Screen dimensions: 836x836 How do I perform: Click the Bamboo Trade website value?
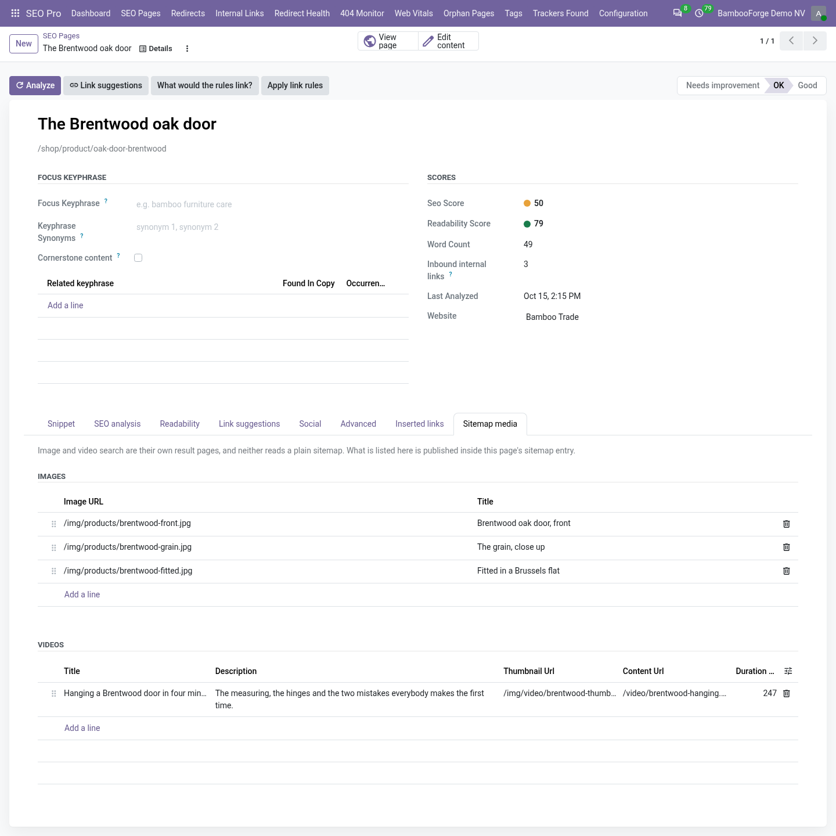coord(552,317)
